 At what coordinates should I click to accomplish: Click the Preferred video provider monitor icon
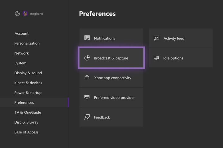(87, 97)
